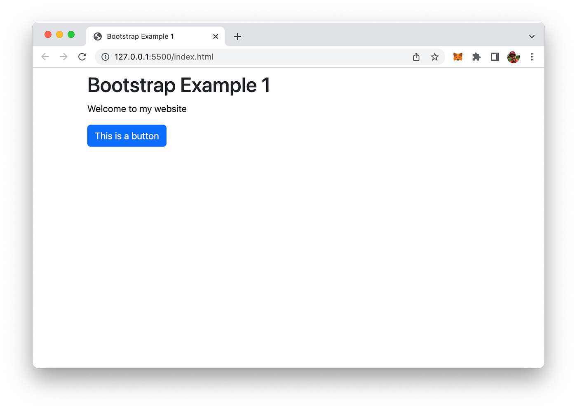
Task: Click the site info icon before the URL
Action: coord(105,57)
